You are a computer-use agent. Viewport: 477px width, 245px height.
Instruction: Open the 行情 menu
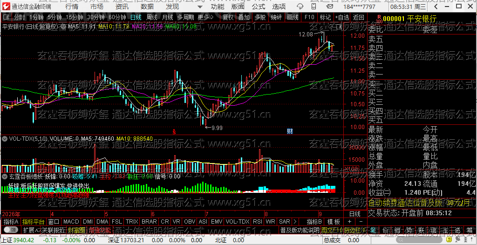pos(71,7)
